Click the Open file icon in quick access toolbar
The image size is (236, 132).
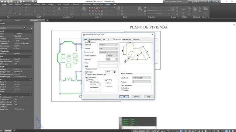pos(5,1)
